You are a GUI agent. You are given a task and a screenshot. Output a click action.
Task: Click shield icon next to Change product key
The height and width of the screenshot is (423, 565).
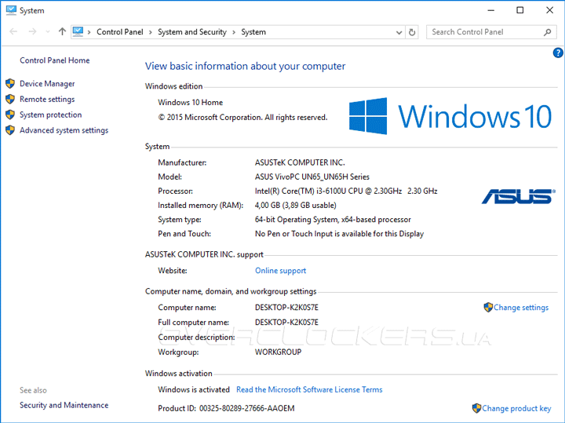tap(476, 408)
